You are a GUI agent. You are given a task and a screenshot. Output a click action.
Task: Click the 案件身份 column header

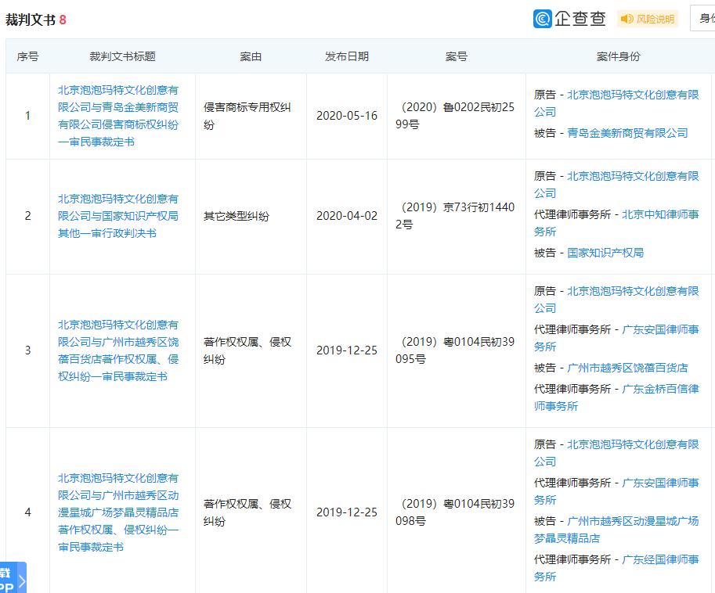[x=618, y=56]
